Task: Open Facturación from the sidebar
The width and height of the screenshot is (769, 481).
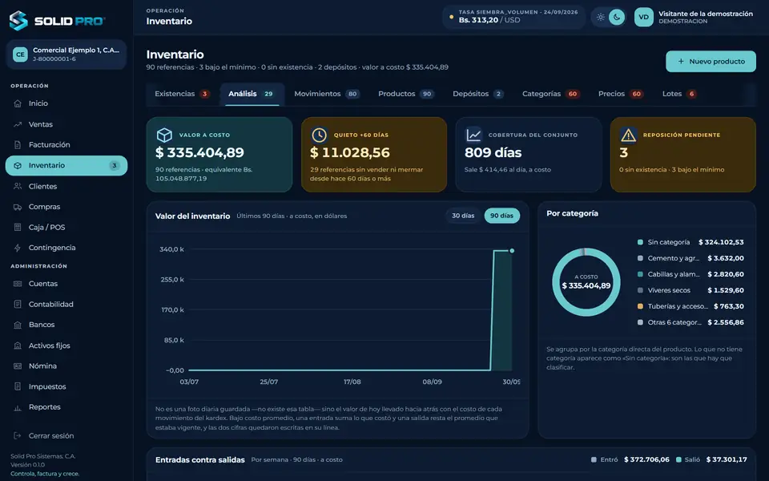Action: (x=66, y=145)
